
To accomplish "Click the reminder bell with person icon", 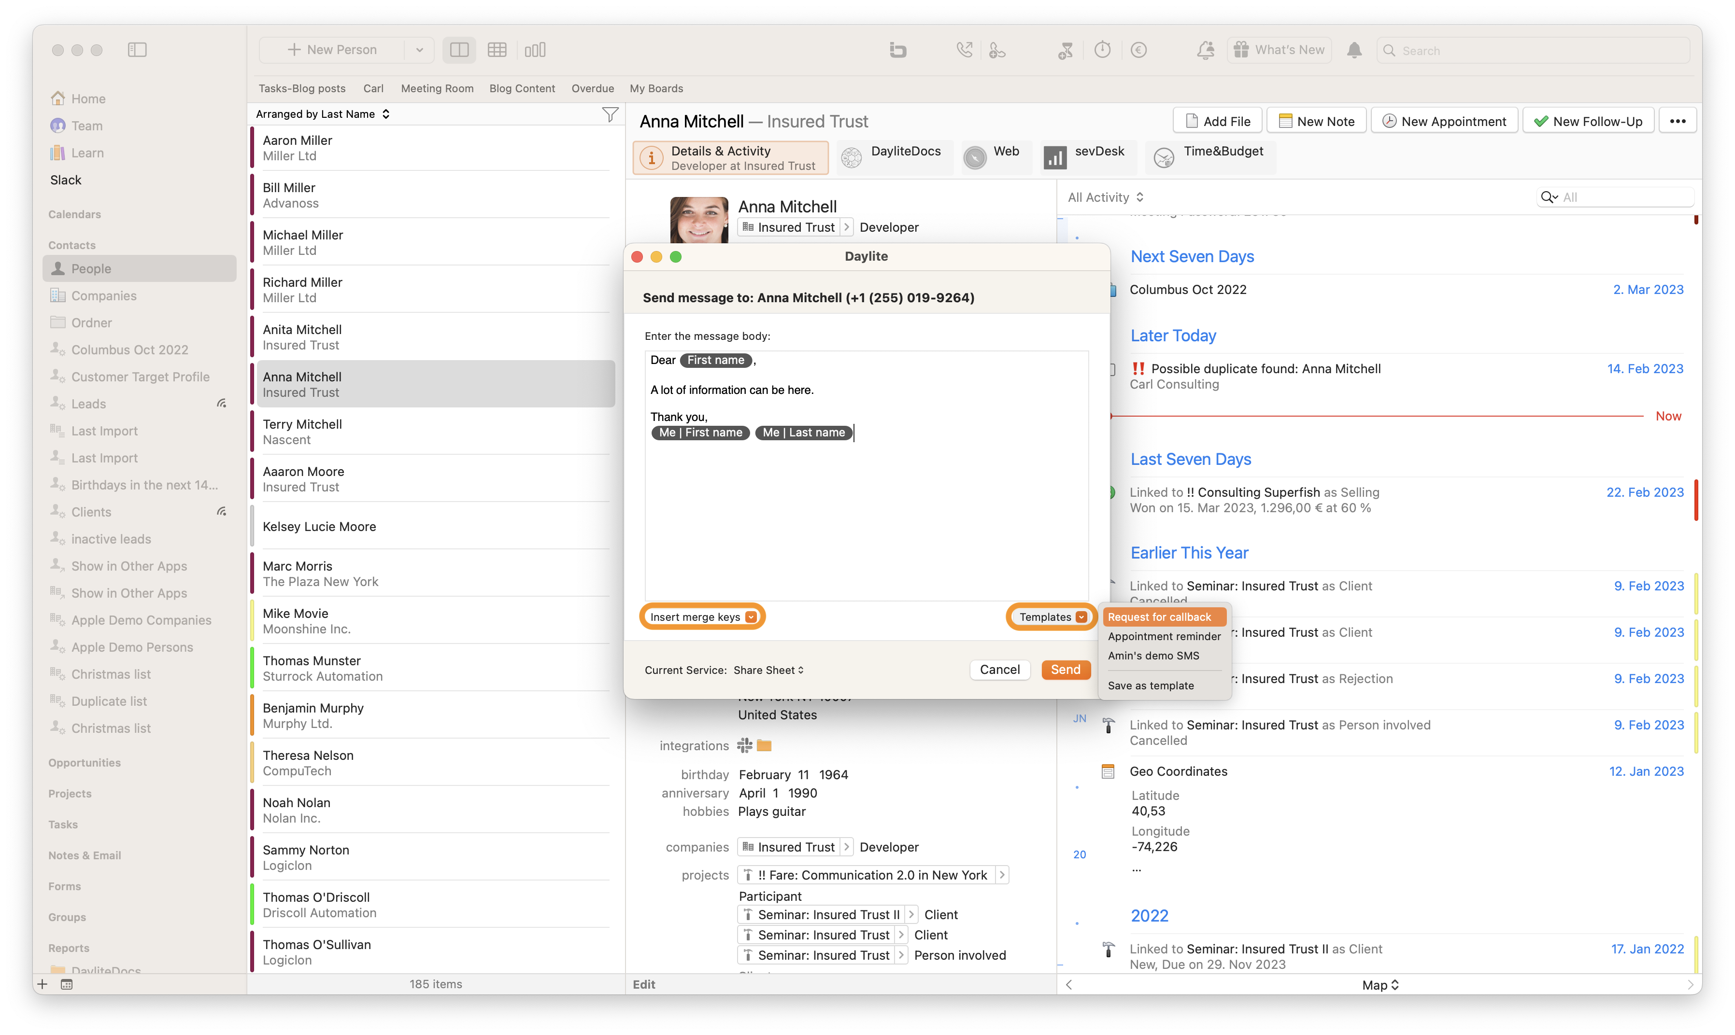I will coord(1205,50).
